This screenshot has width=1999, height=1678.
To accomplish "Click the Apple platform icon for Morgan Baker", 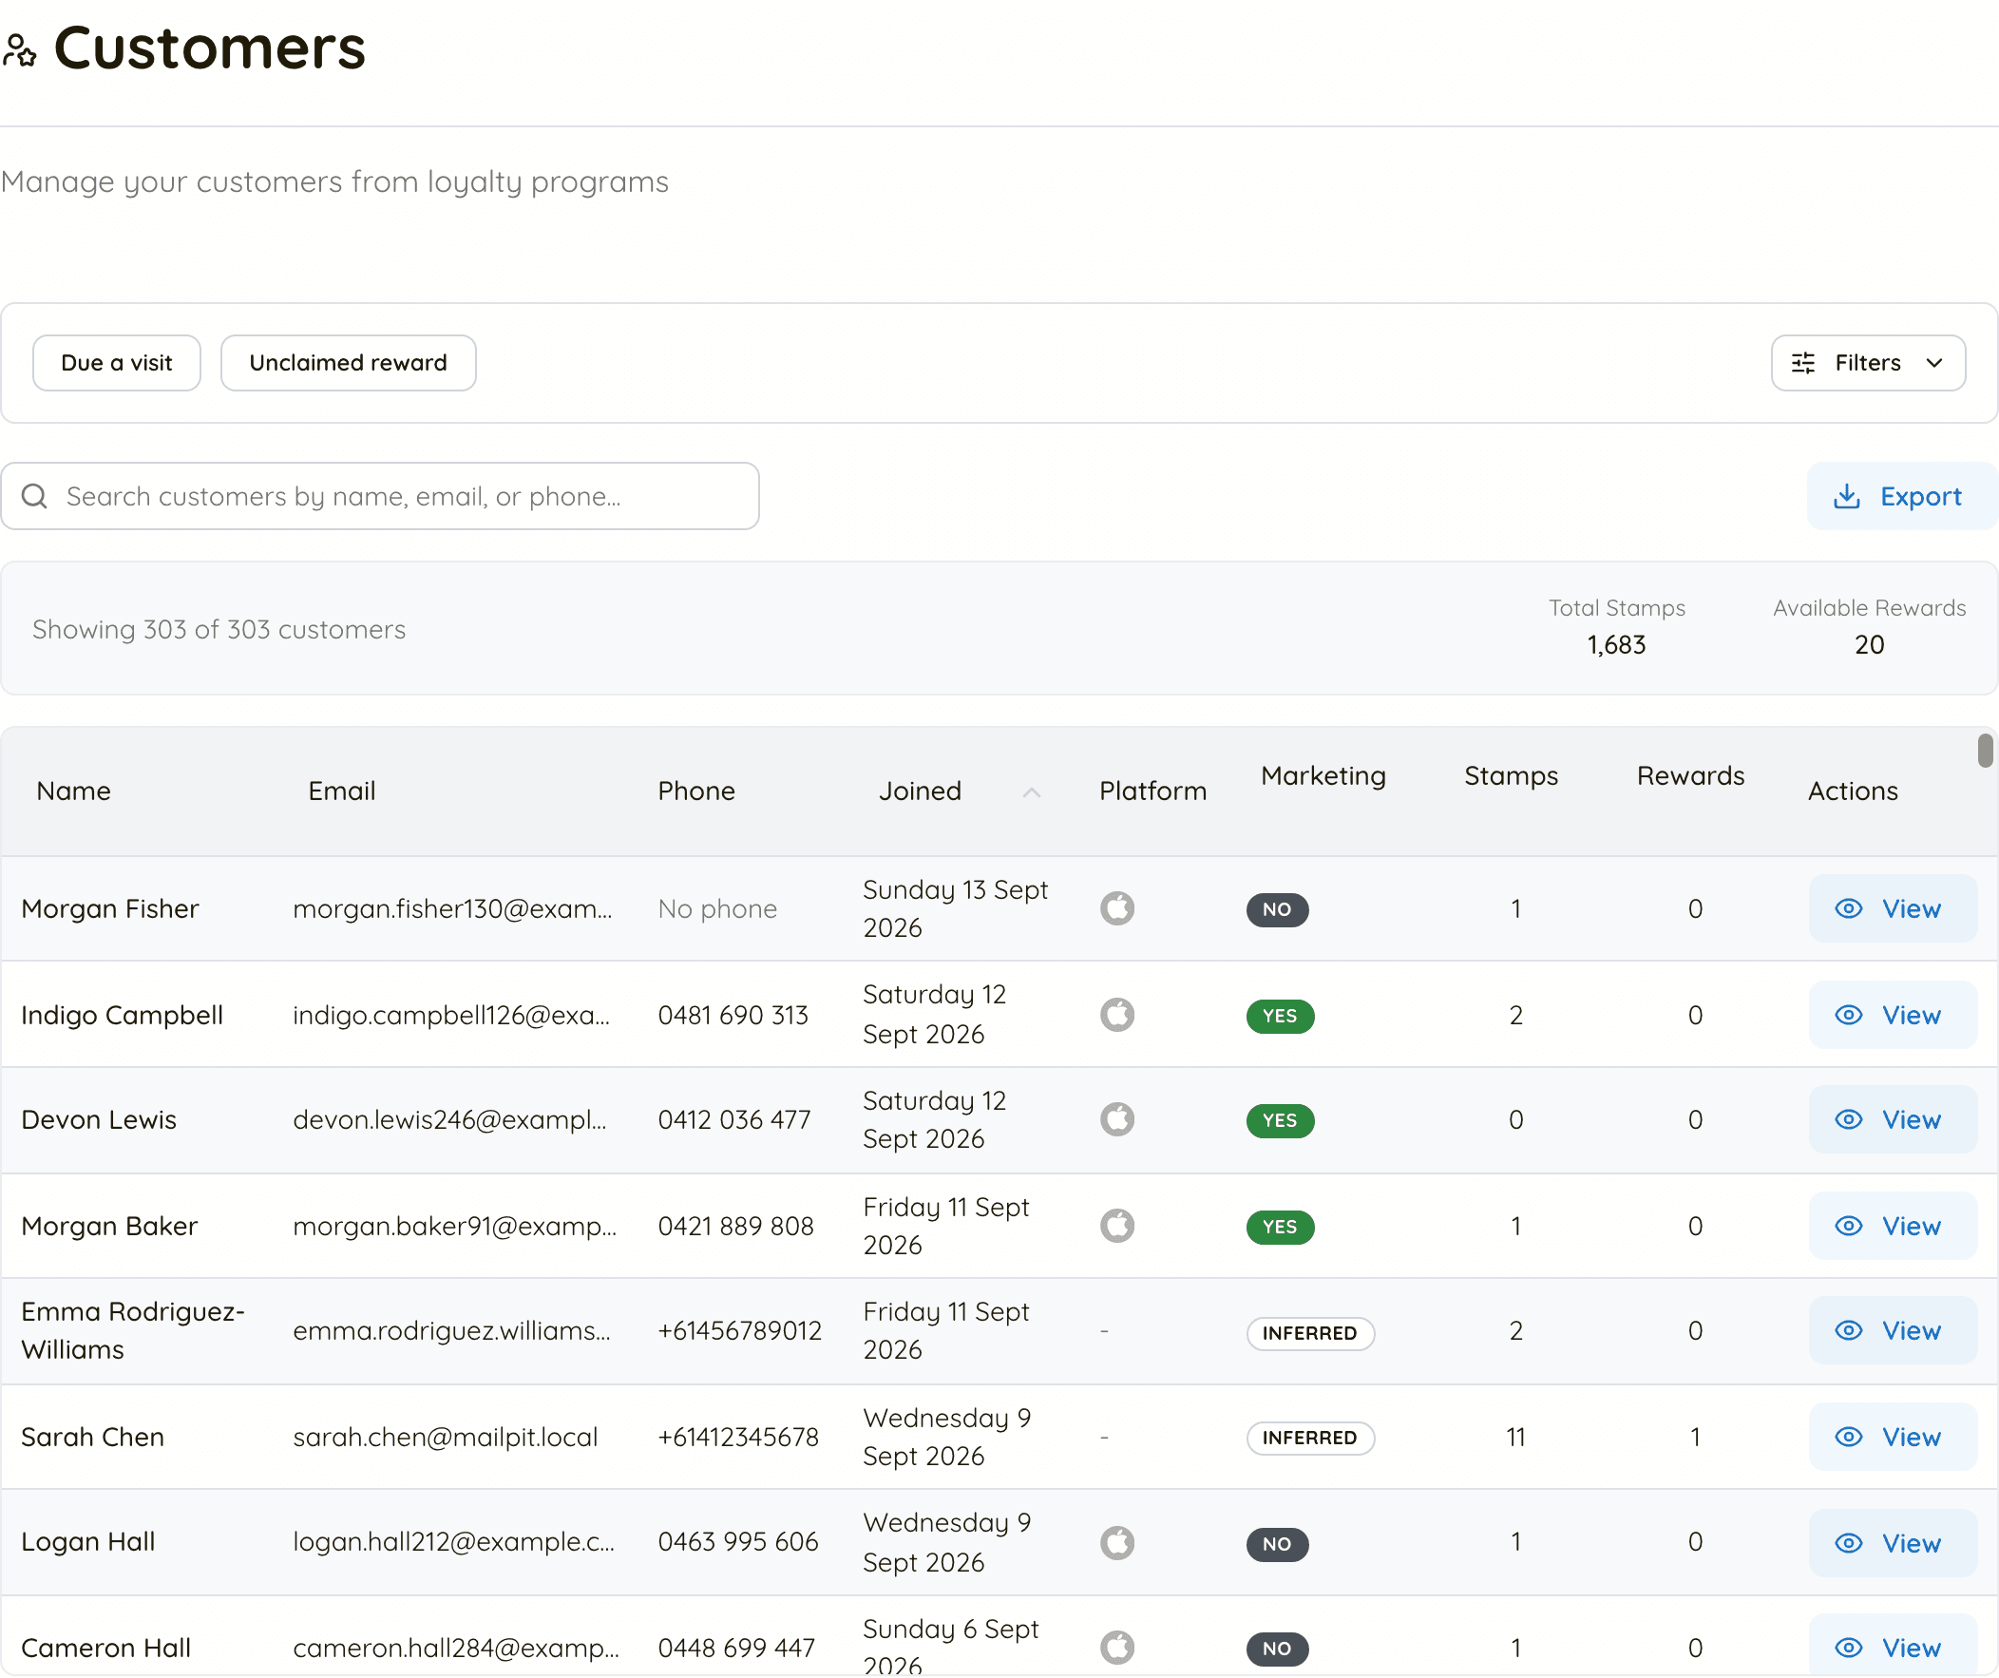I will [x=1116, y=1226].
